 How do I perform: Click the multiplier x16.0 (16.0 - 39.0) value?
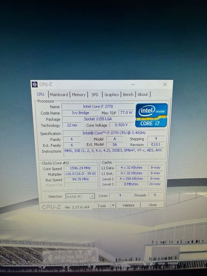80,174
